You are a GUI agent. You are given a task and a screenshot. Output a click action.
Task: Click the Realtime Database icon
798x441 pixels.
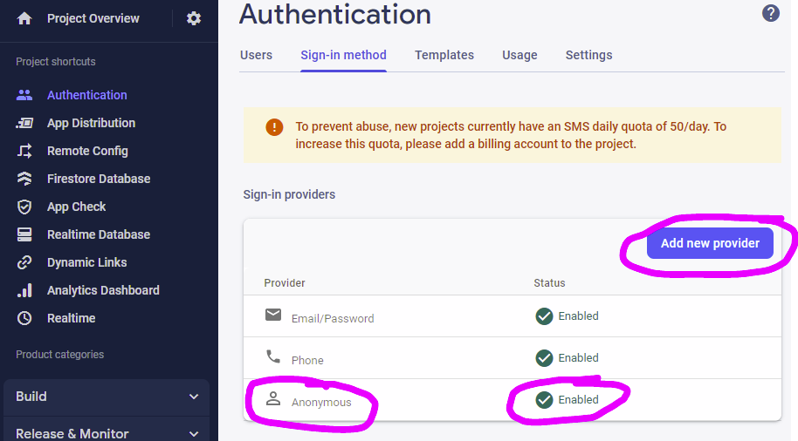(24, 234)
